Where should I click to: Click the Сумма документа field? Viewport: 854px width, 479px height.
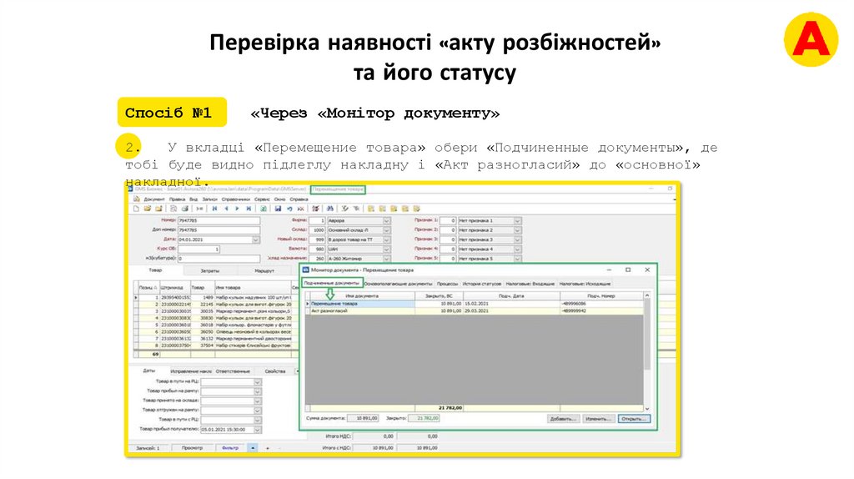[363, 418]
